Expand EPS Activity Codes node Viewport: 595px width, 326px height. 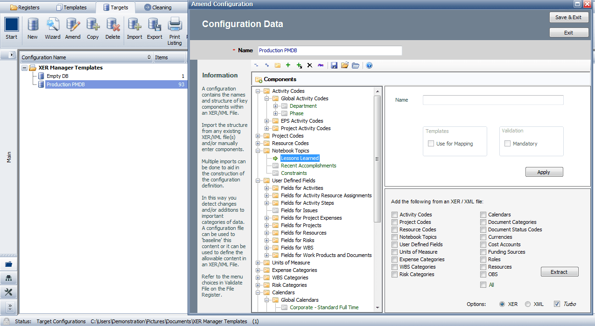coord(267,121)
